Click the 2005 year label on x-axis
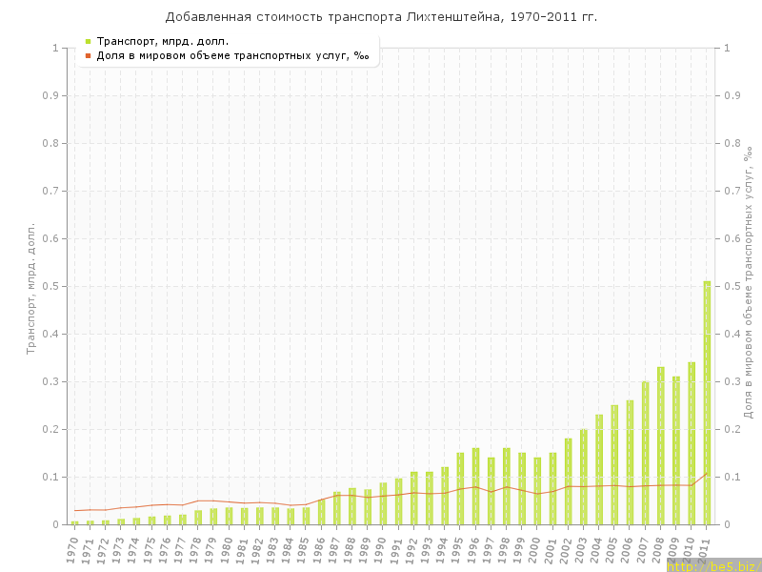 pos(612,548)
